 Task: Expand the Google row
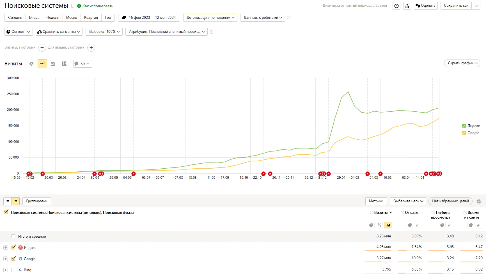point(6,259)
